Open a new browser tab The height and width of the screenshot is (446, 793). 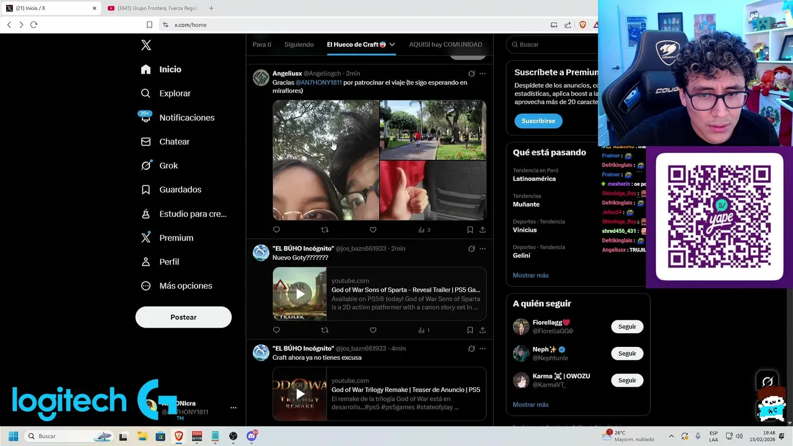211,8
